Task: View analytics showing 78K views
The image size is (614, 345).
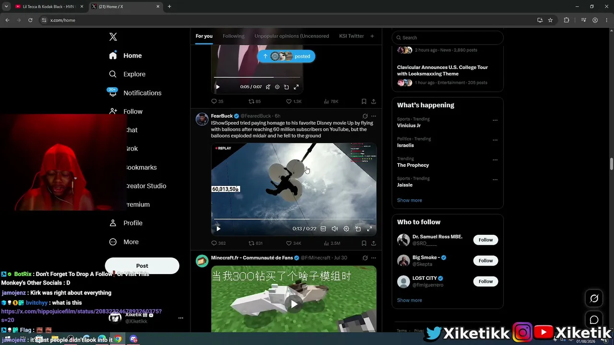Action: click(x=331, y=102)
